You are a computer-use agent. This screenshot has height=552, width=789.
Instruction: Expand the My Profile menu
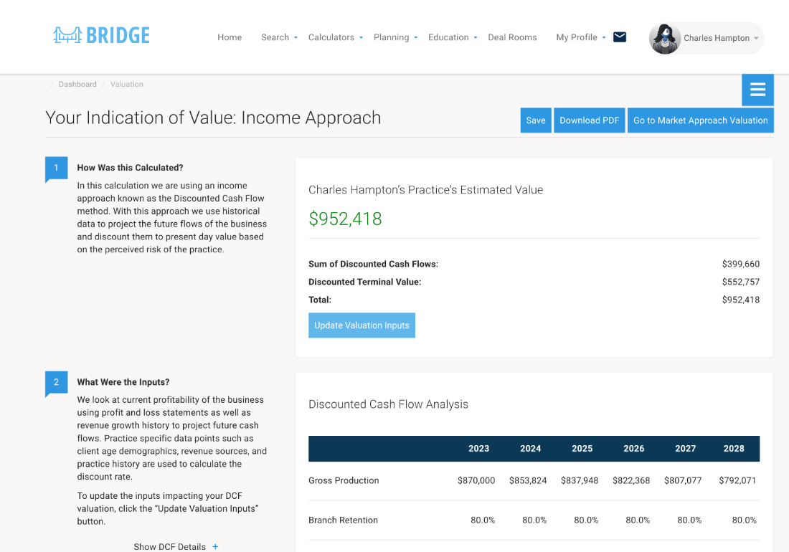click(581, 37)
